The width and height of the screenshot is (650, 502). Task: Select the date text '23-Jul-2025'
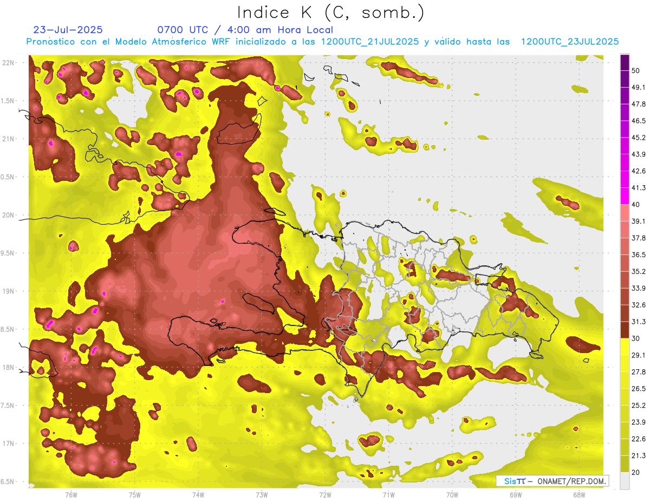point(68,30)
